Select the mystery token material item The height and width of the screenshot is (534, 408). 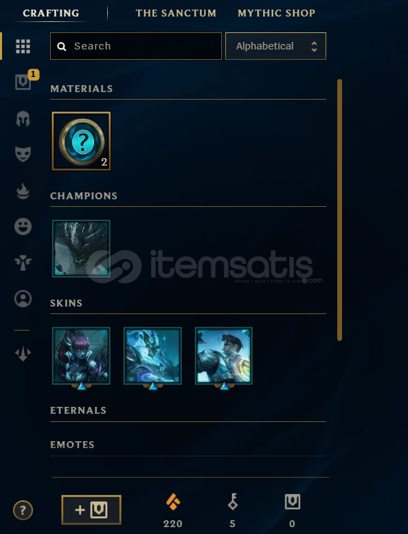(81, 141)
